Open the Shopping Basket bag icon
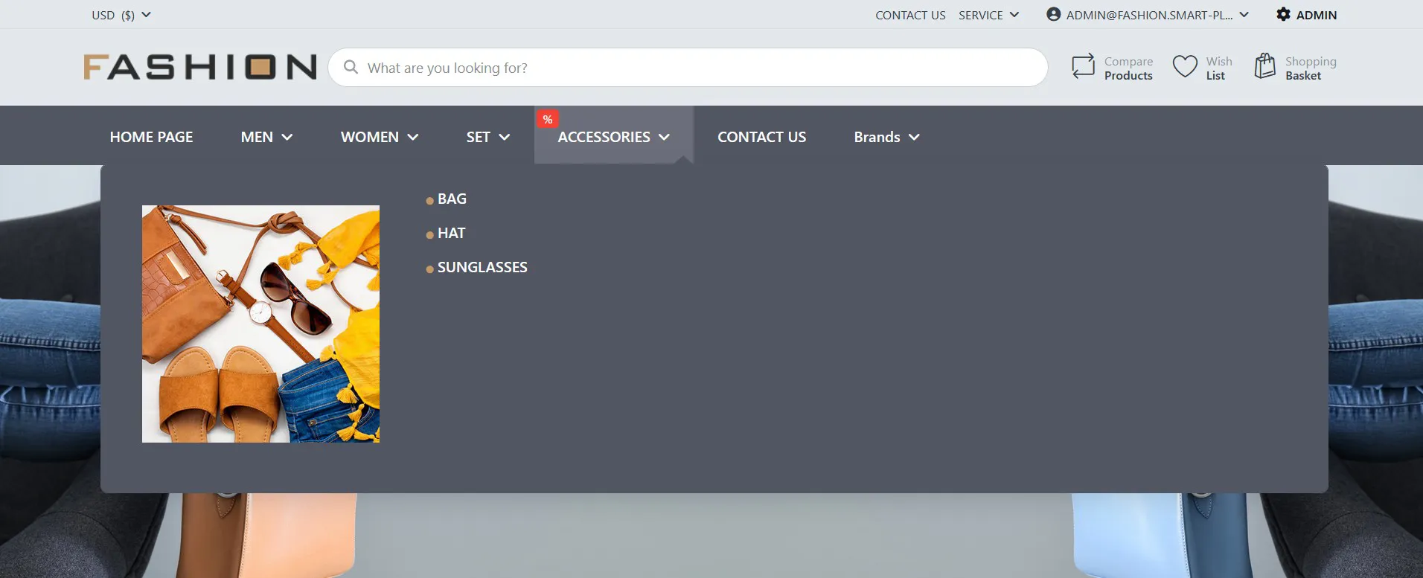 click(1264, 66)
